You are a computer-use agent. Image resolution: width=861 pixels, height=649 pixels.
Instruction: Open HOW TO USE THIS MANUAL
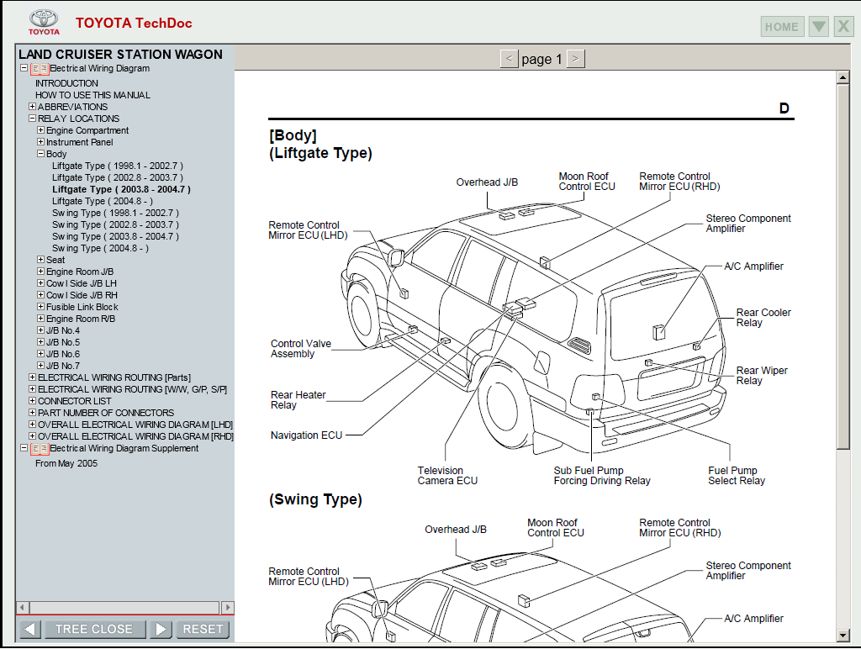(x=92, y=95)
